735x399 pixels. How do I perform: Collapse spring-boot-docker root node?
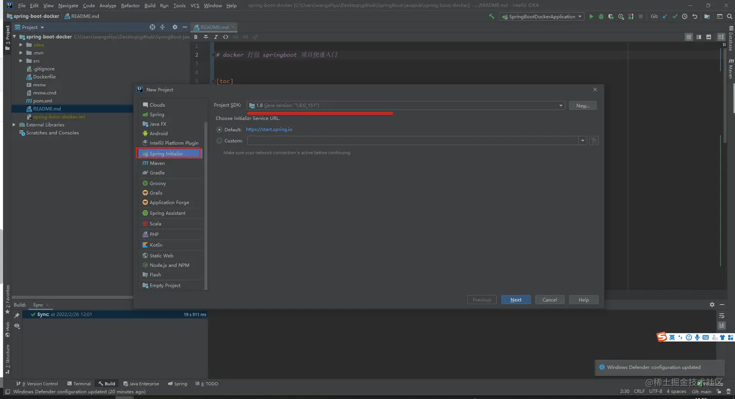click(x=14, y=37)
